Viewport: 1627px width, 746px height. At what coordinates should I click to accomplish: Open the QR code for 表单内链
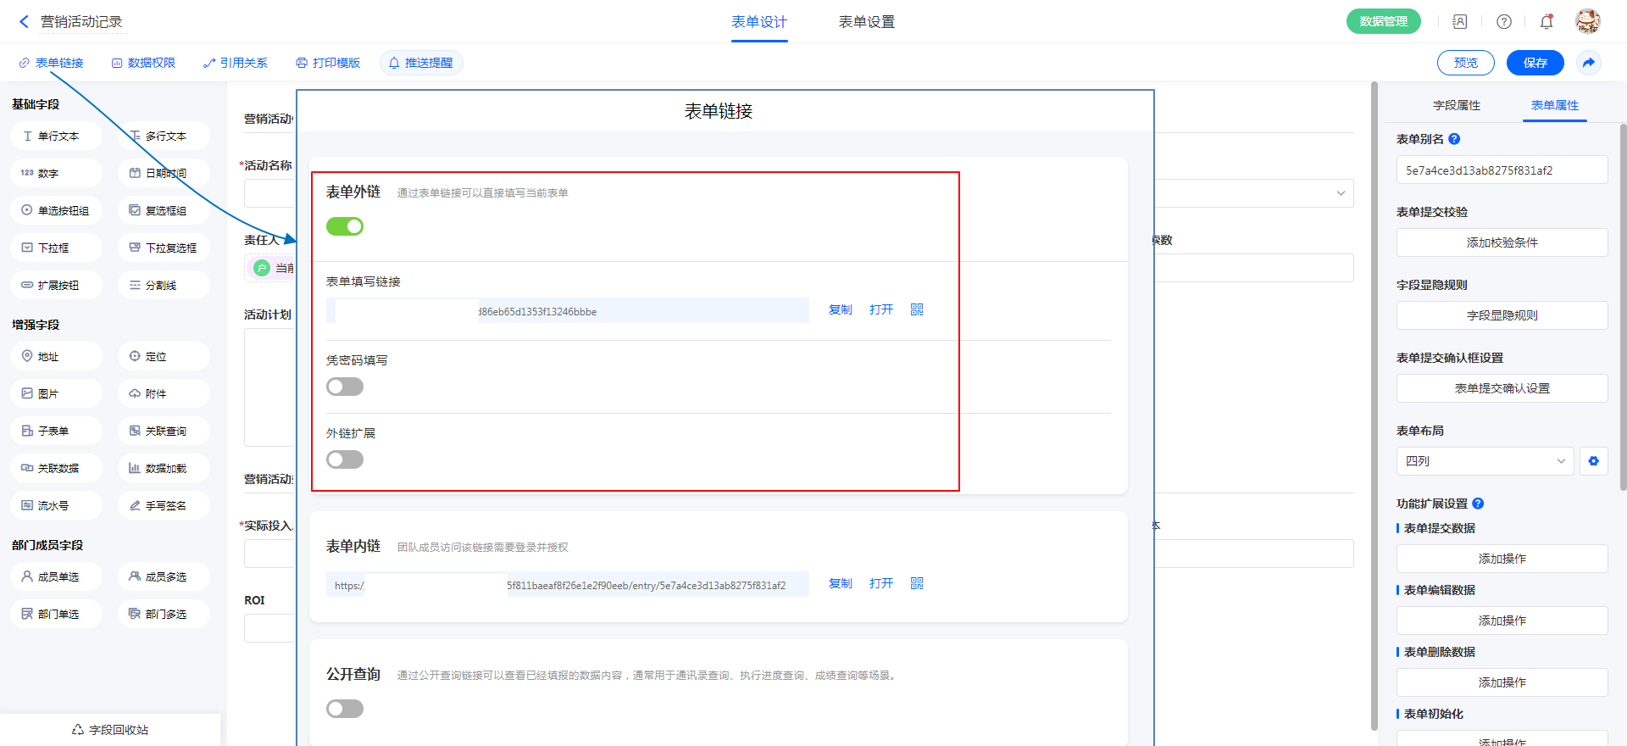pos(917,583)
